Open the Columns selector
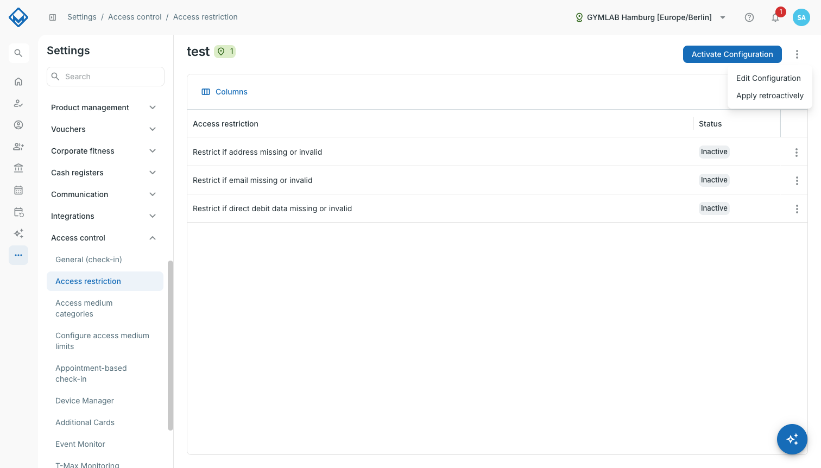The width and height of the screenshot is (821, 468). [x=224, y=92]
